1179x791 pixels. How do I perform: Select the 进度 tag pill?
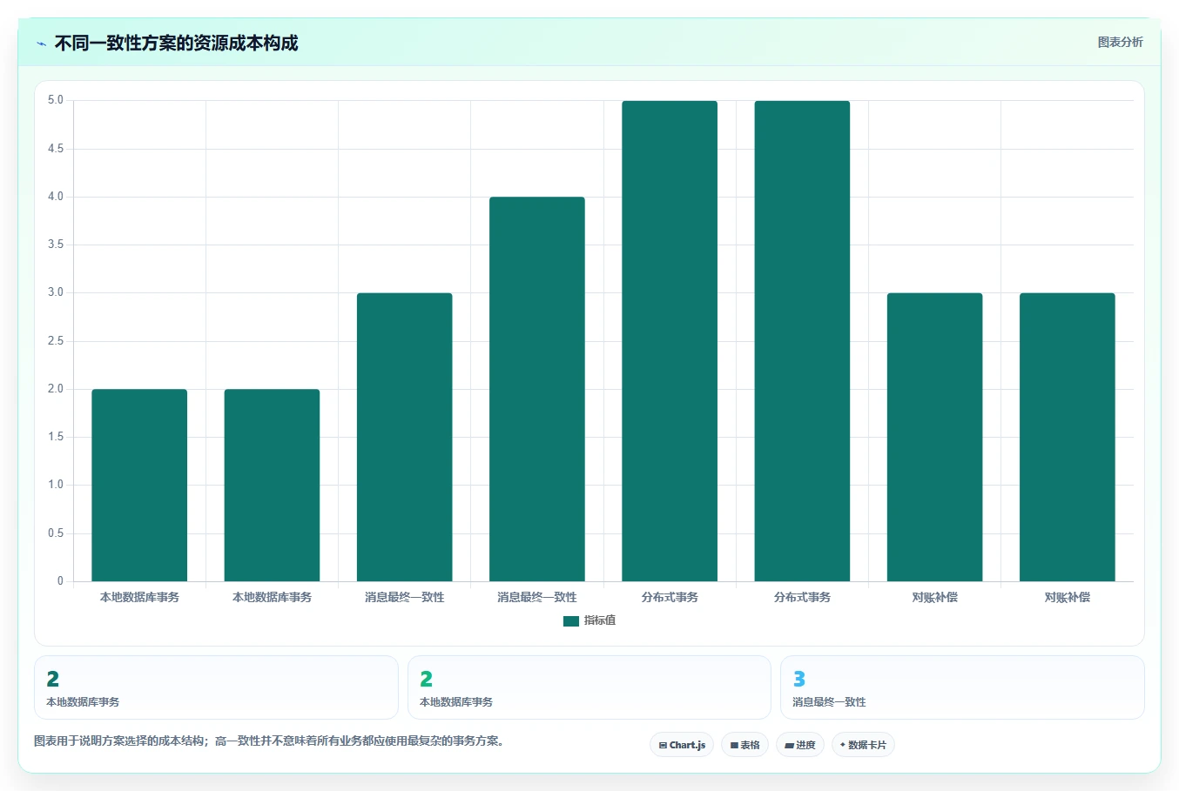800,745
